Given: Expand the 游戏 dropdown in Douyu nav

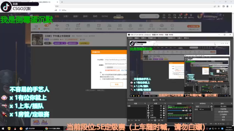Looking at the screenshot, I should click(x=86, y=16).
